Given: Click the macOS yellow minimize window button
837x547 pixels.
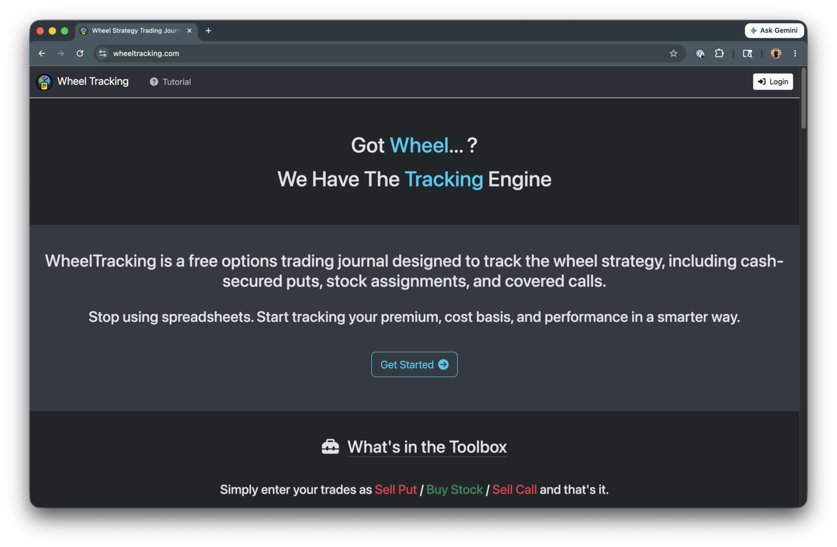Looking at the screenshot, I should pos(52,31).
